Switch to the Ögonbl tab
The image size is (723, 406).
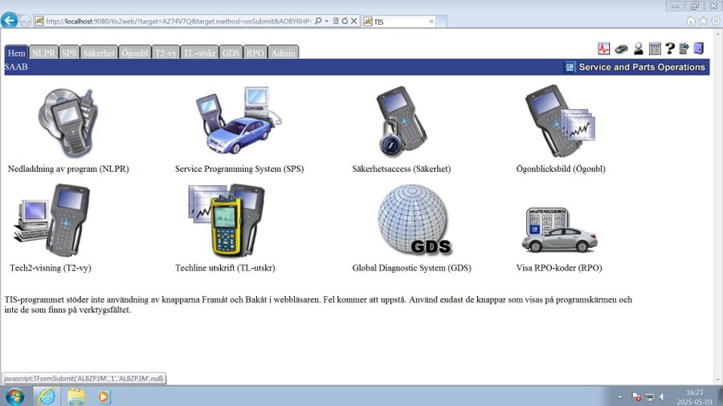point(135,53)
